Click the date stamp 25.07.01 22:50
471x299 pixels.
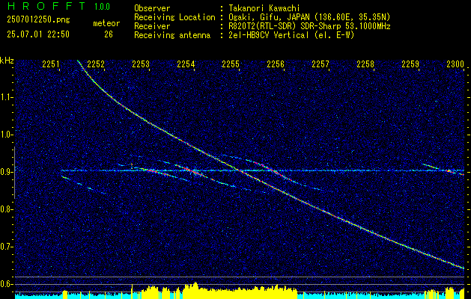pos(38,34)
